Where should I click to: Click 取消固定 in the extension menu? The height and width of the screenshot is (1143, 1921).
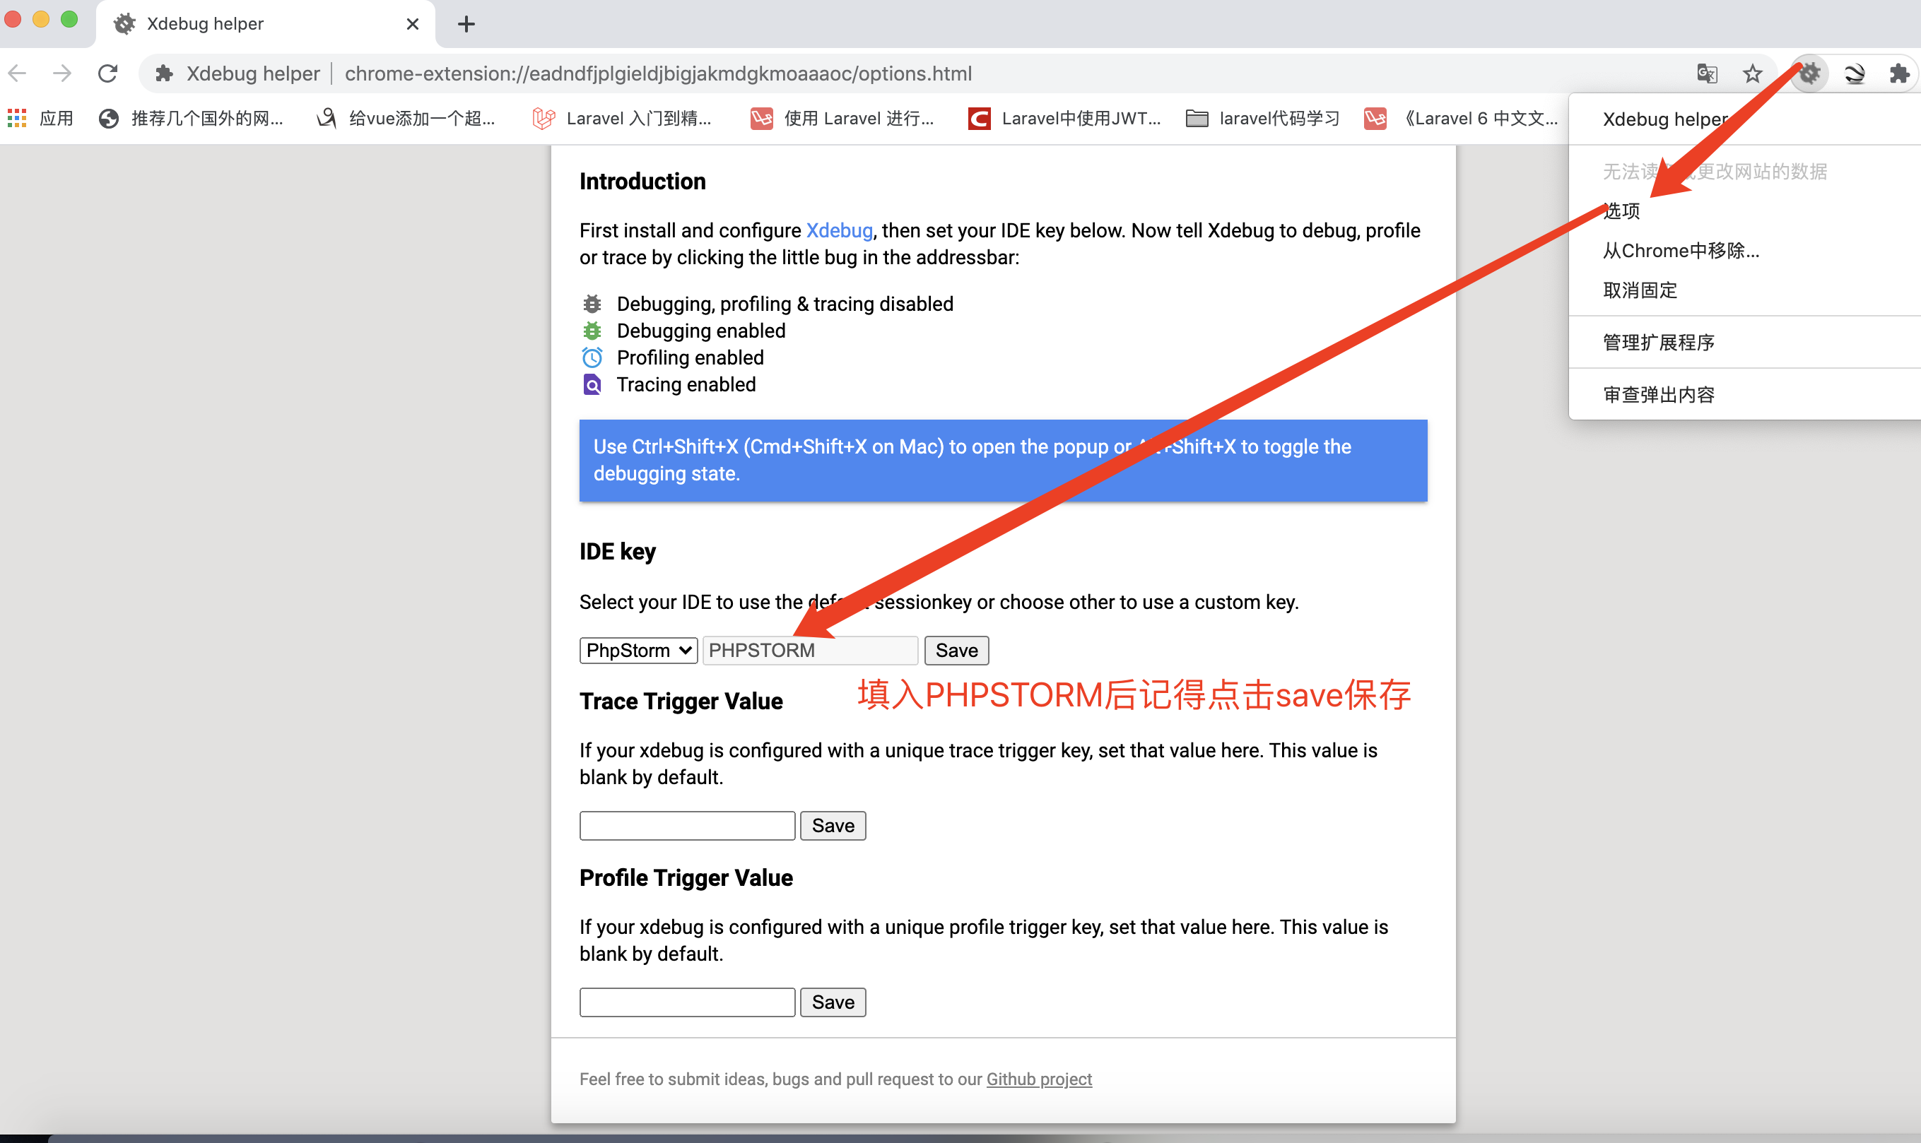pyautogui.click(x=1640, y=290)
